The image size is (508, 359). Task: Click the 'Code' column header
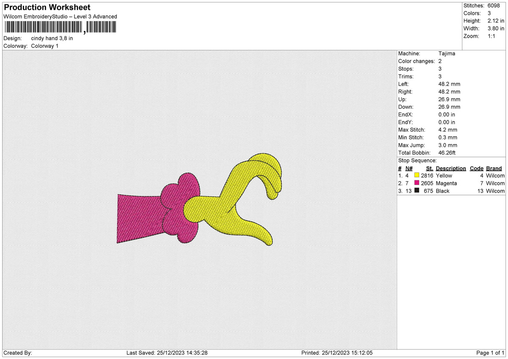tap(477, 168)
